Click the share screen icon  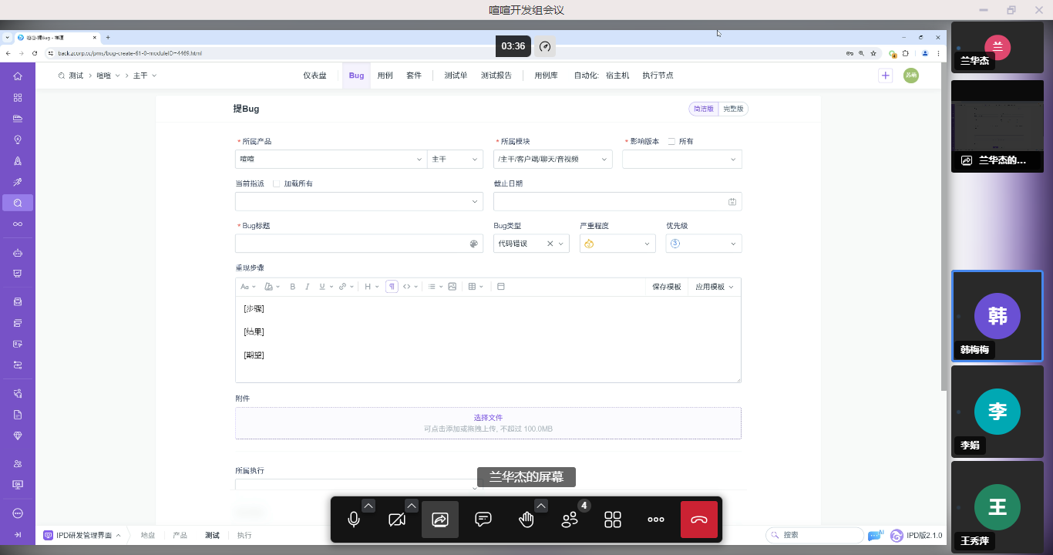[x=440, y=520]
